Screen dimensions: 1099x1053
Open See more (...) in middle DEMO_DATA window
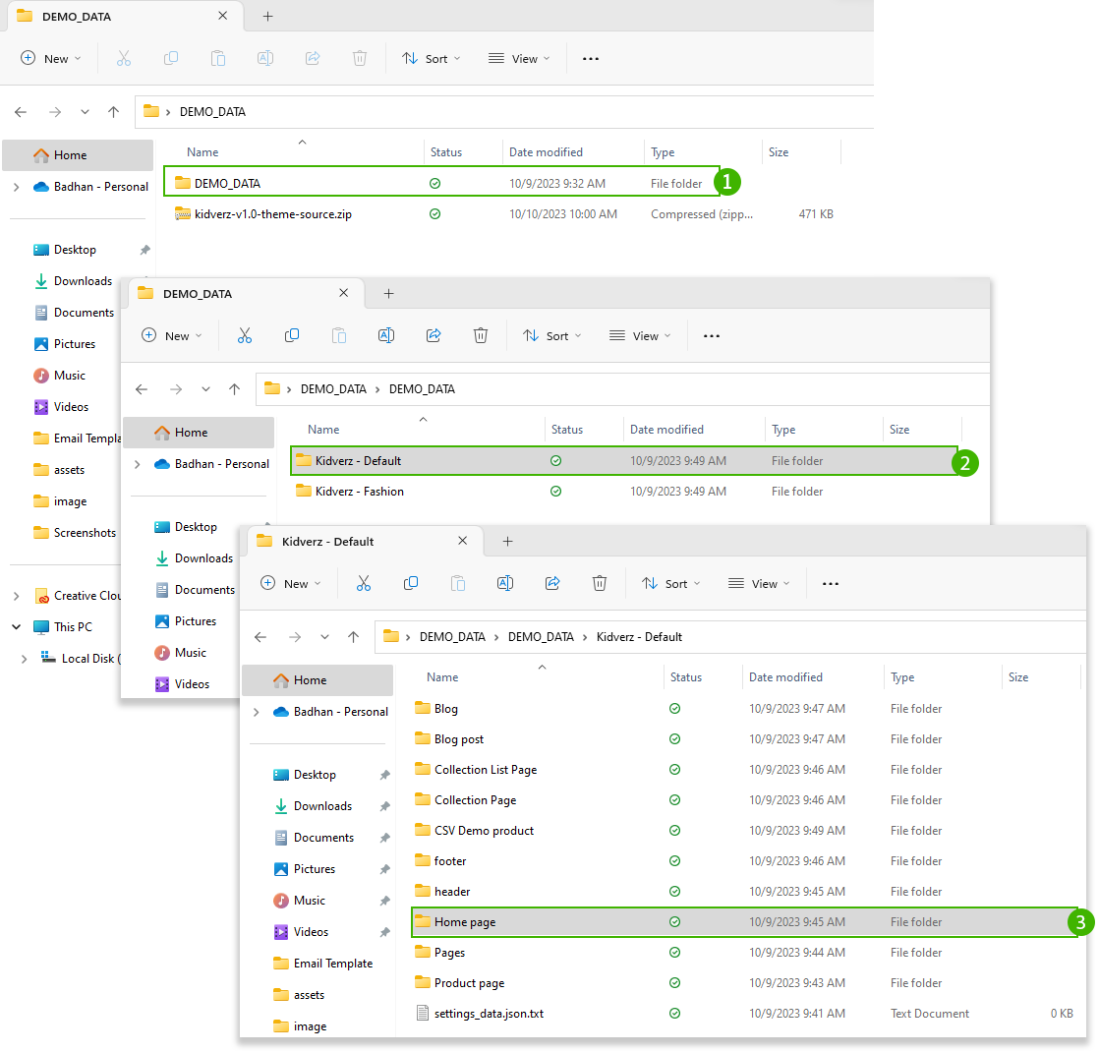click(712, 336)
